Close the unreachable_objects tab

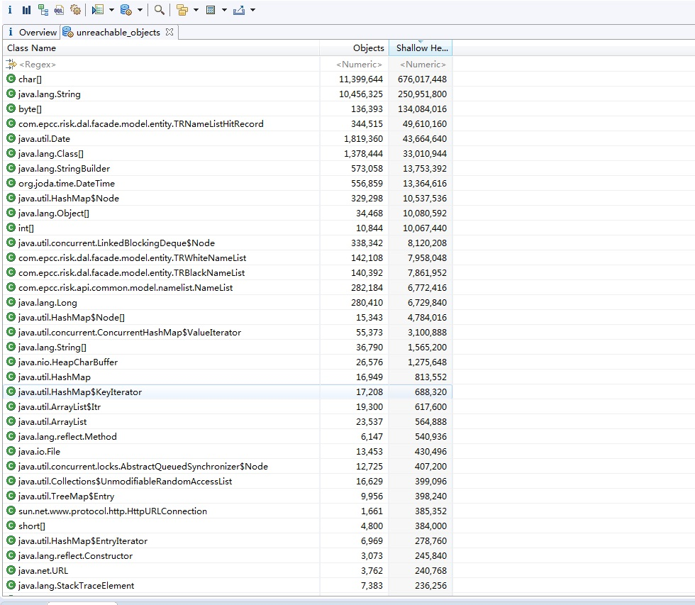[169, 32]
